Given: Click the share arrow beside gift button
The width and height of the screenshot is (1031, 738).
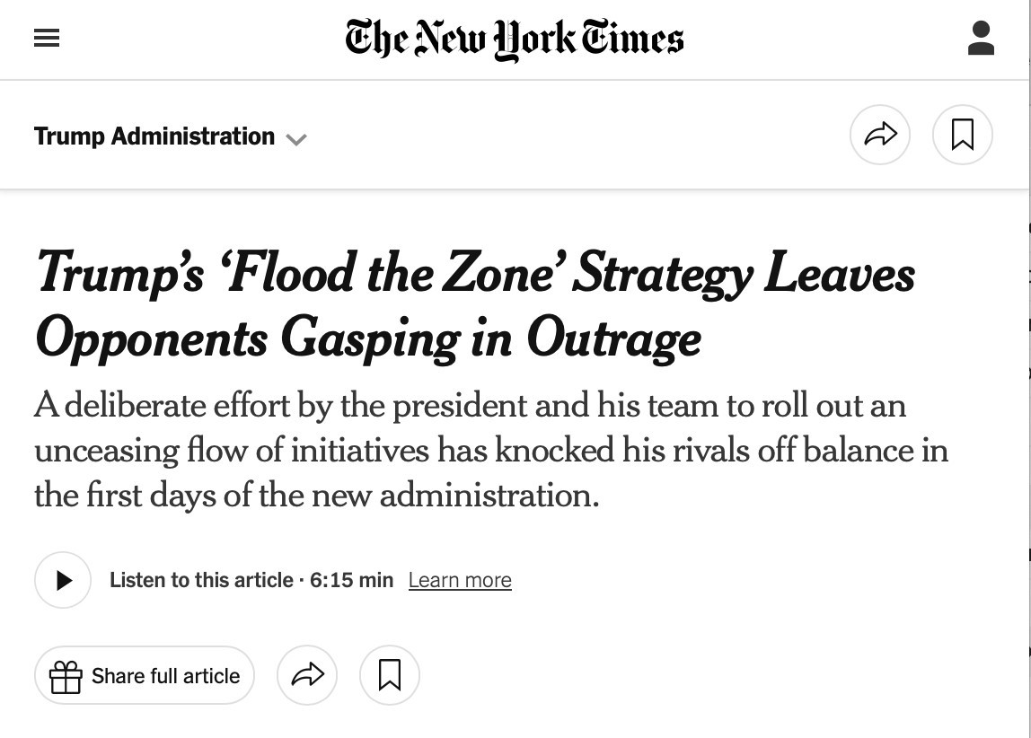Looking at the screenshot, I should tap(307, 675).
